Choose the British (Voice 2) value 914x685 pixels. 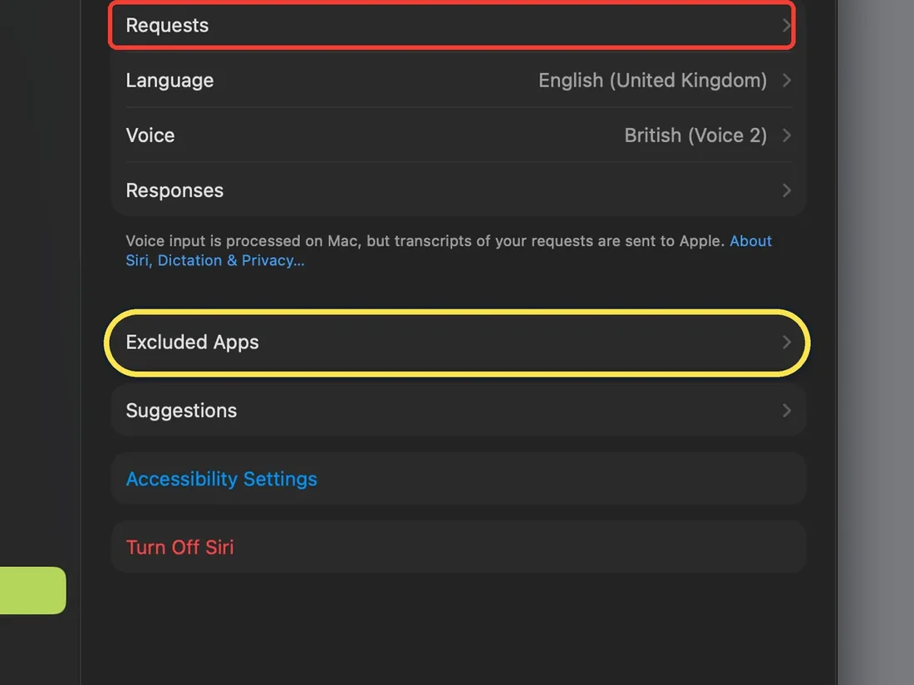tap(695, 136)
